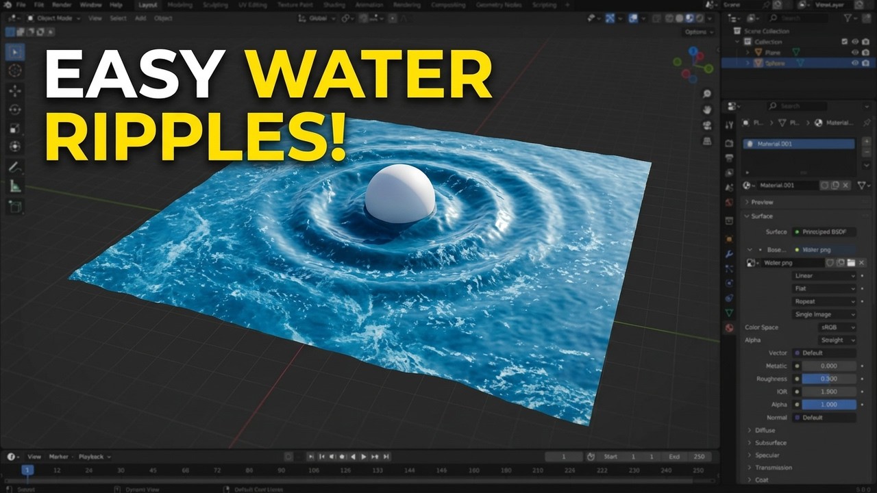The width and height of the screenshot is (877, 493).
Task: Toggle the camera view icon in viewport
Action: (707, 125)
